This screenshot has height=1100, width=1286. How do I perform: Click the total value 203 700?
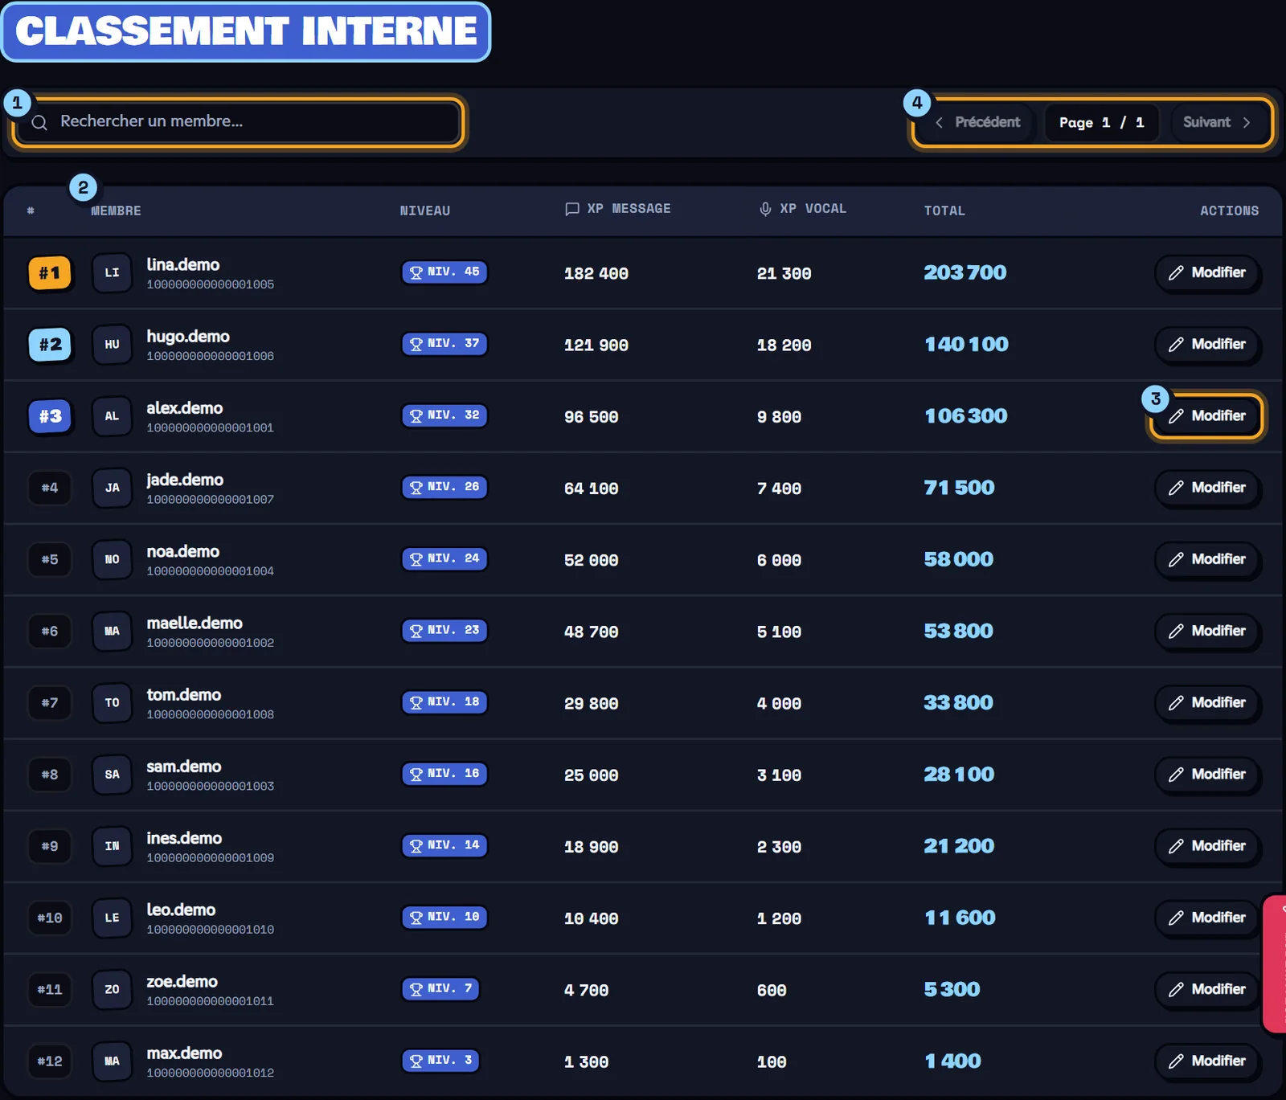pyautogui.click(x=964, y=272)
